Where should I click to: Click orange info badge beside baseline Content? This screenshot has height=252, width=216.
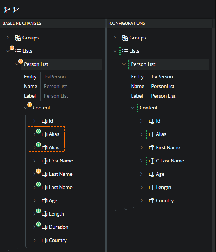[x=29, y=105]
